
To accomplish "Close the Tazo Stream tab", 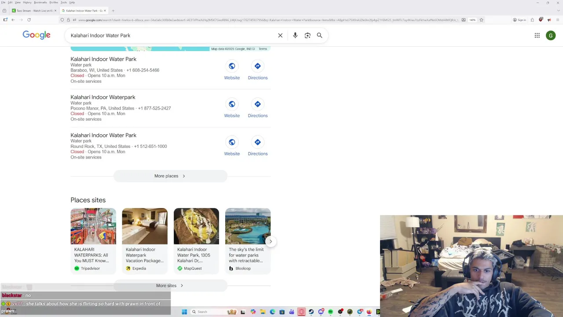I will (x=55, y=11).
